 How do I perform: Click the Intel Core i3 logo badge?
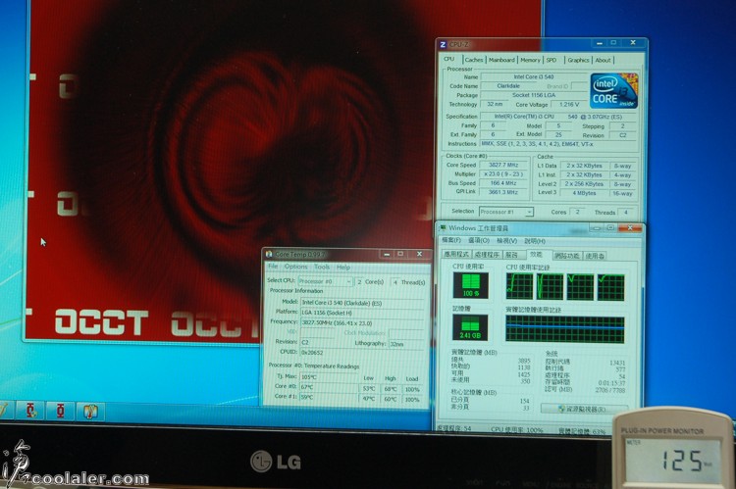pyautogui.click(x=614, y=90)
